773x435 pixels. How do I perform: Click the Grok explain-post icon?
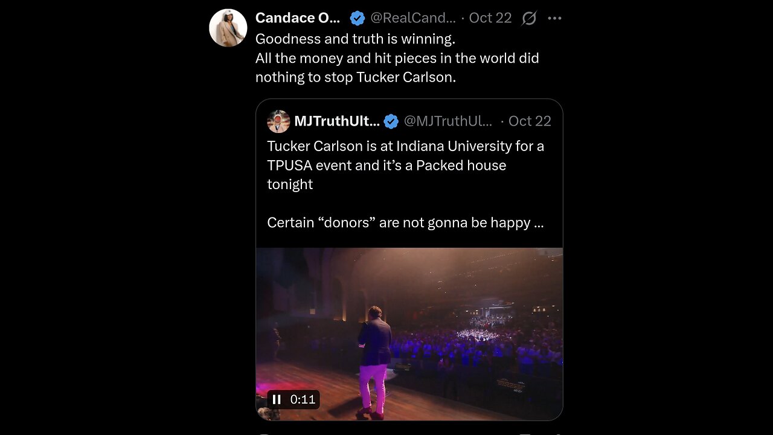tap(529, 18)
